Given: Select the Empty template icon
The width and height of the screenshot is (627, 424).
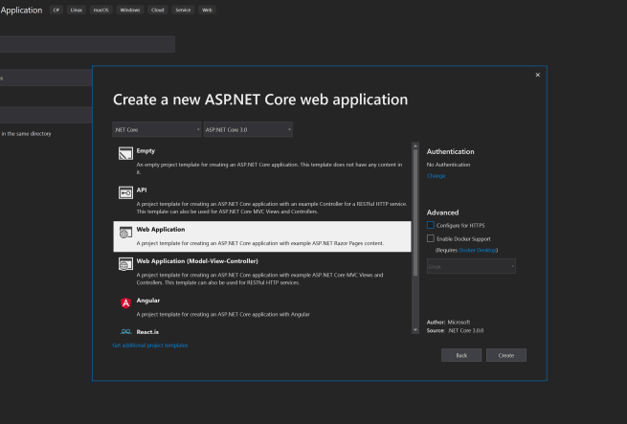Looking at the screenshot, I should [124, 154].
